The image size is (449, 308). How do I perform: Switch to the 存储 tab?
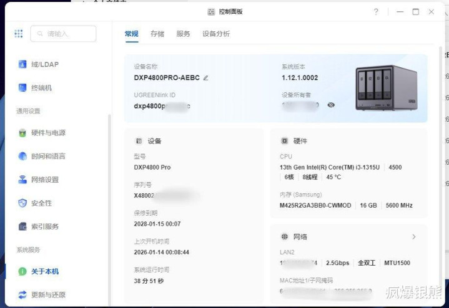157,34
